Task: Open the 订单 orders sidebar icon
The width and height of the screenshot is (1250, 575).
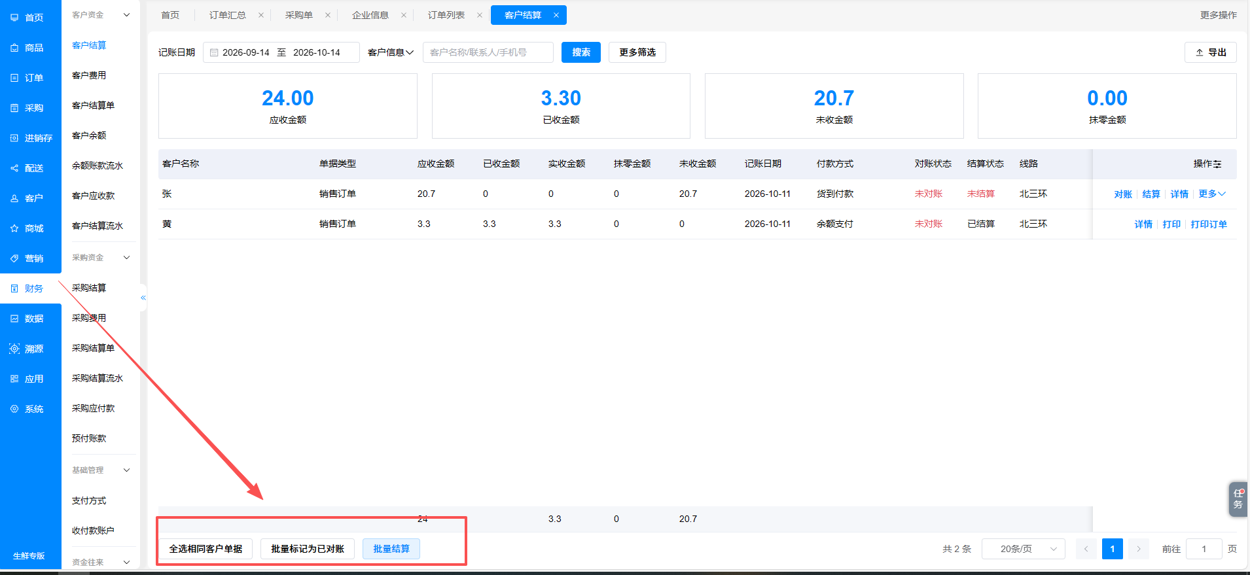Action: coord(14,78)
